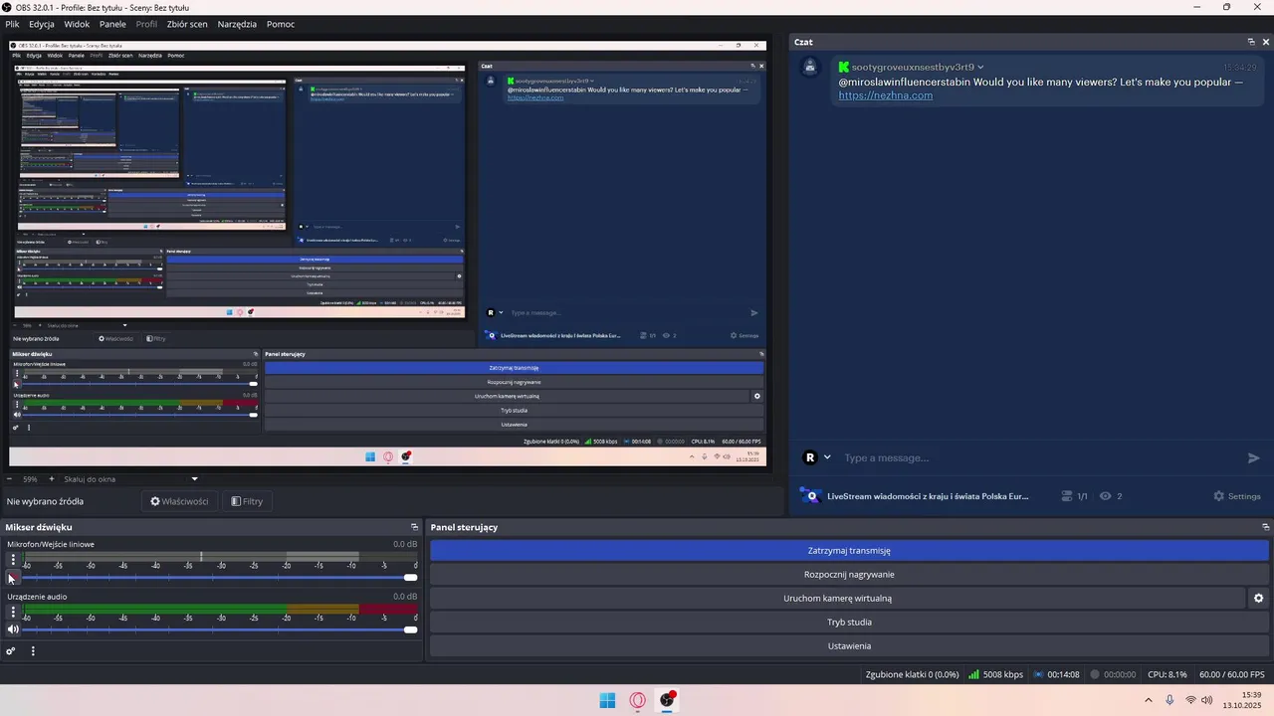Zoom out preview with minus button
This screenshot has width=1274, height=716.
(x=9, y=479)
